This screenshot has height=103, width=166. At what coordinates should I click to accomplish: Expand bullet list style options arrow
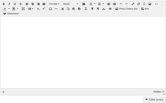pos(95,4)
